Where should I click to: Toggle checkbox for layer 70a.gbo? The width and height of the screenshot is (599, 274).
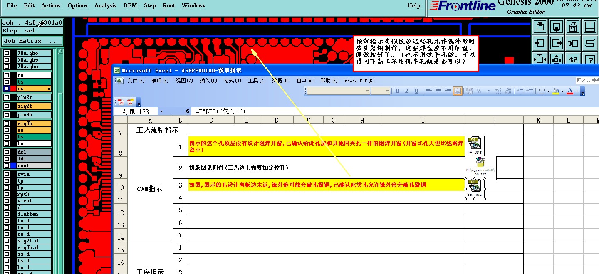[x=6, y=53]
